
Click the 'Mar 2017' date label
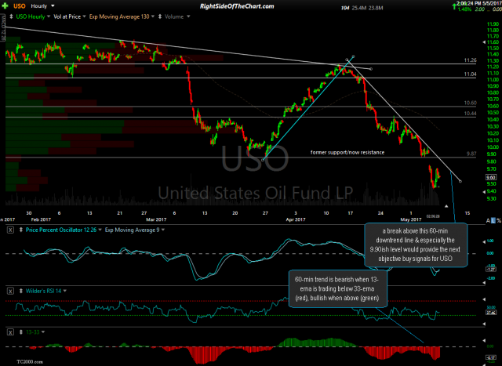click(x=156, y=219)
